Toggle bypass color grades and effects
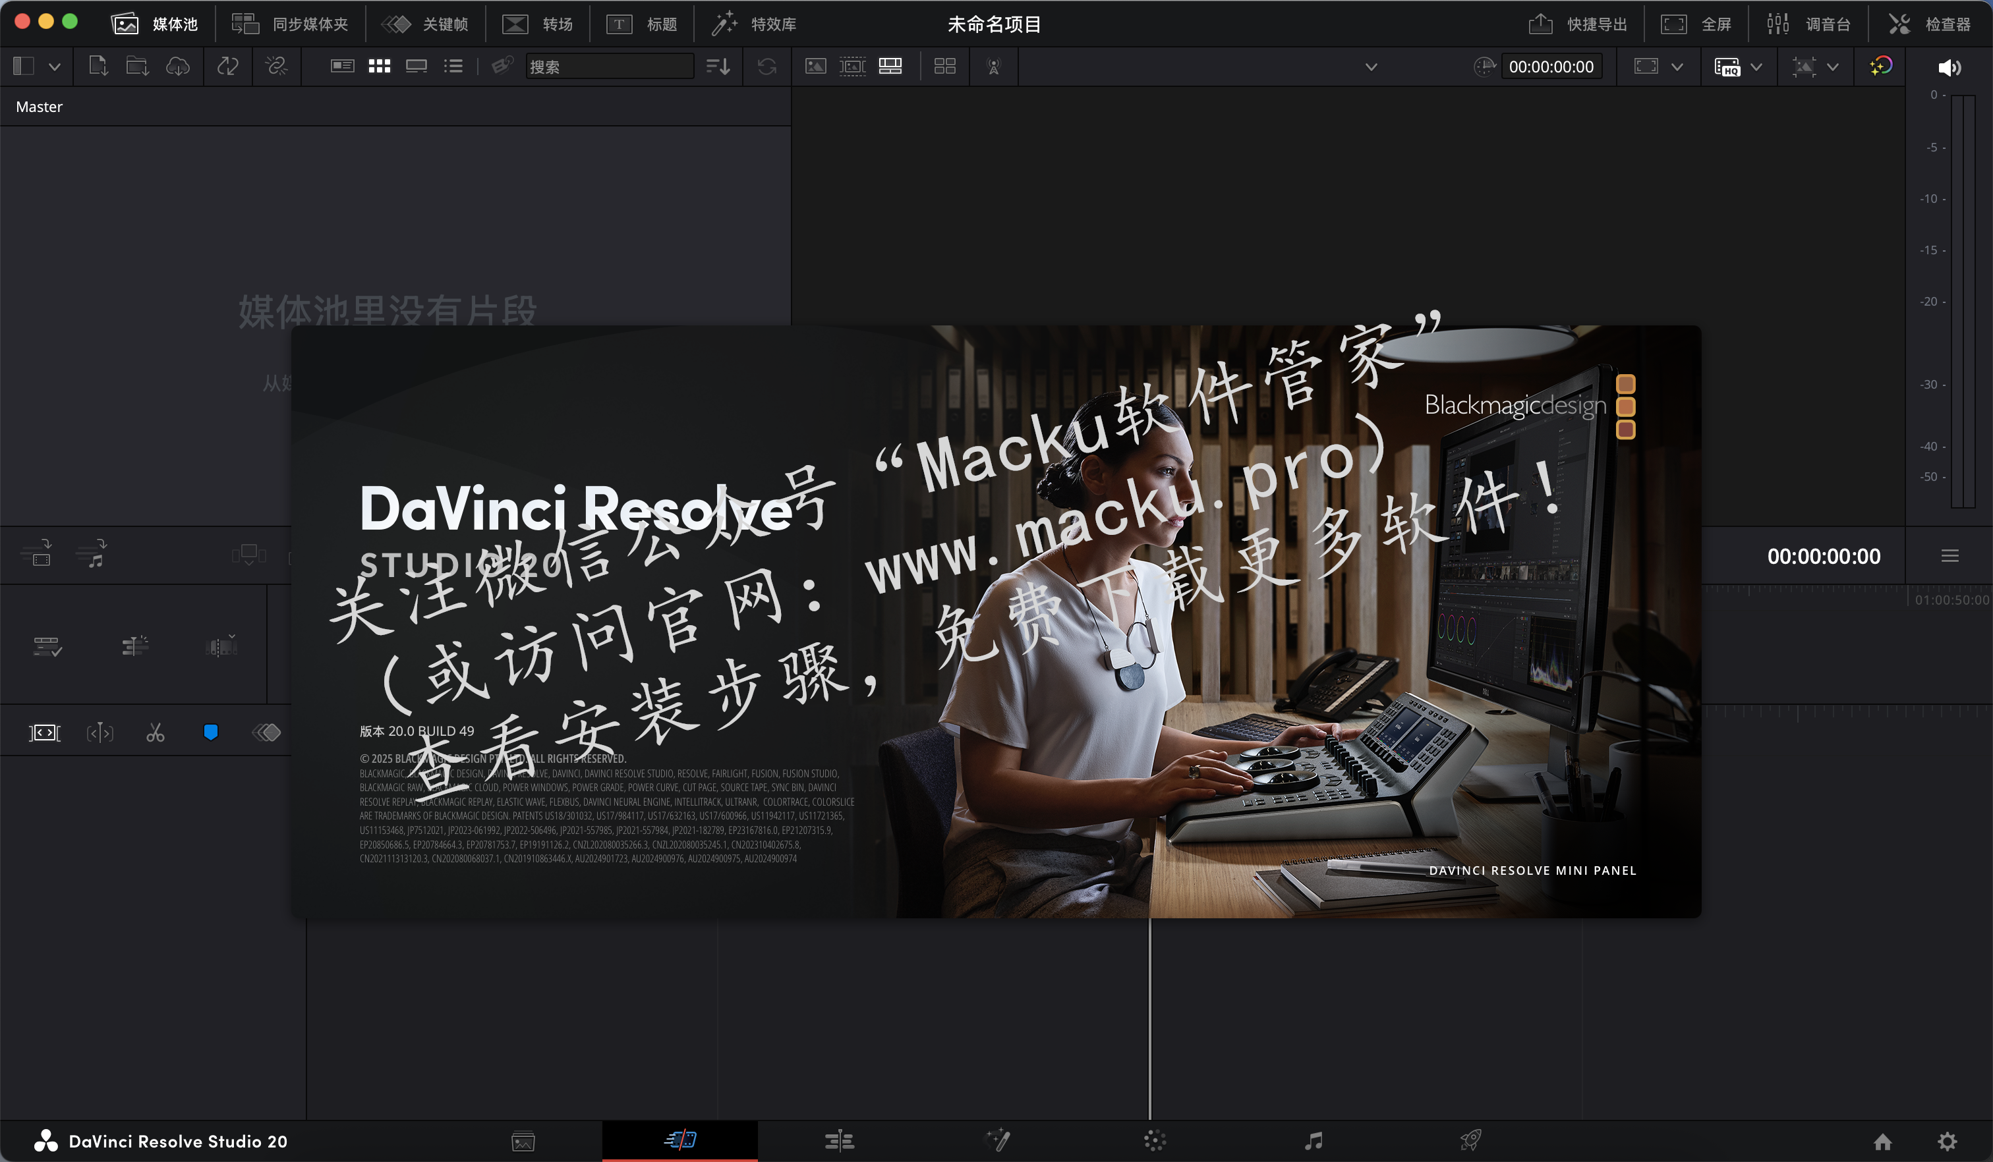 [1881, 67]
